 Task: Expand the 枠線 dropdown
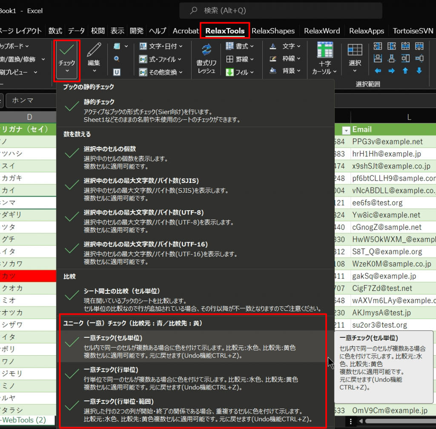point(285,58)
